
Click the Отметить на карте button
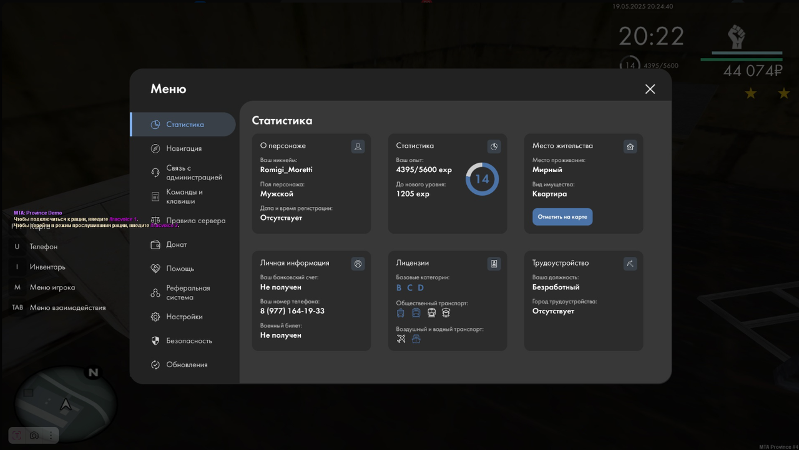click(x=562, y=217)
